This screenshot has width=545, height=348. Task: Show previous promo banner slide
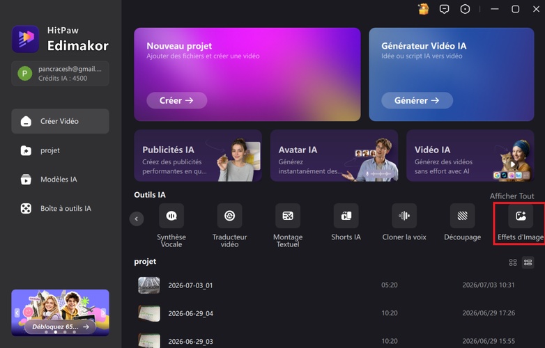pyautogui.click(x=17, y=313)
